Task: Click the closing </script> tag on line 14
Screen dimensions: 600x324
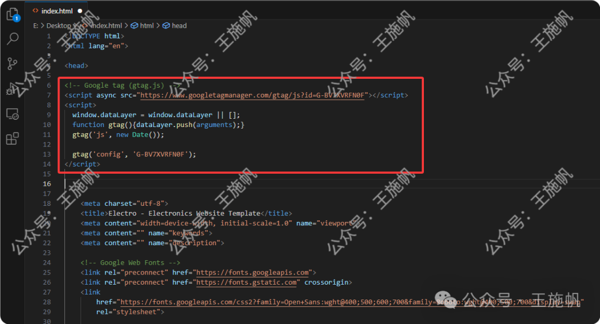Action: 82,164
